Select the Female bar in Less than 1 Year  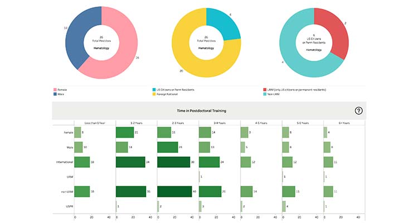pyautogui.click(x=77, y=132)
